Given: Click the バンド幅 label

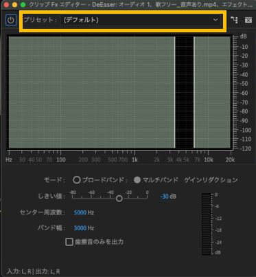Looking at the screenshot, I should tap(51, 228).
